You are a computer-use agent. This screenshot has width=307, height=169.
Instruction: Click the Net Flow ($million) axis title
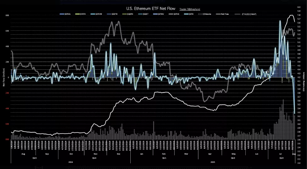point(4,77)
